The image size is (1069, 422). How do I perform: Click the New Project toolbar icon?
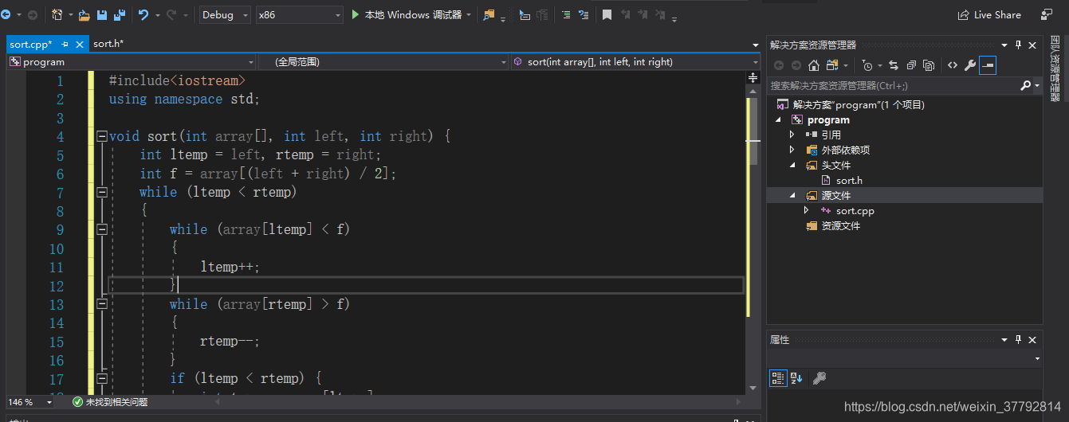pos(57,15)
